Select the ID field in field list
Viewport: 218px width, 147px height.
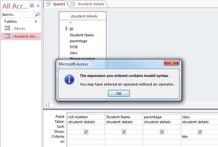tap(71, 29)
